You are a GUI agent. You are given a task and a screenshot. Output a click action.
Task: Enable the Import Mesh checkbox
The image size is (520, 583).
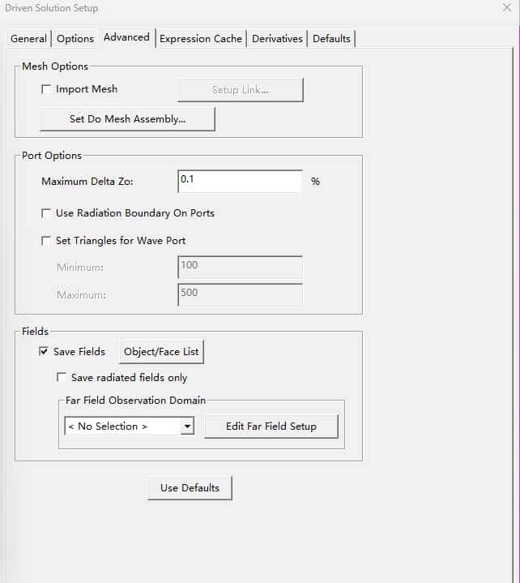tap(46, 89)
